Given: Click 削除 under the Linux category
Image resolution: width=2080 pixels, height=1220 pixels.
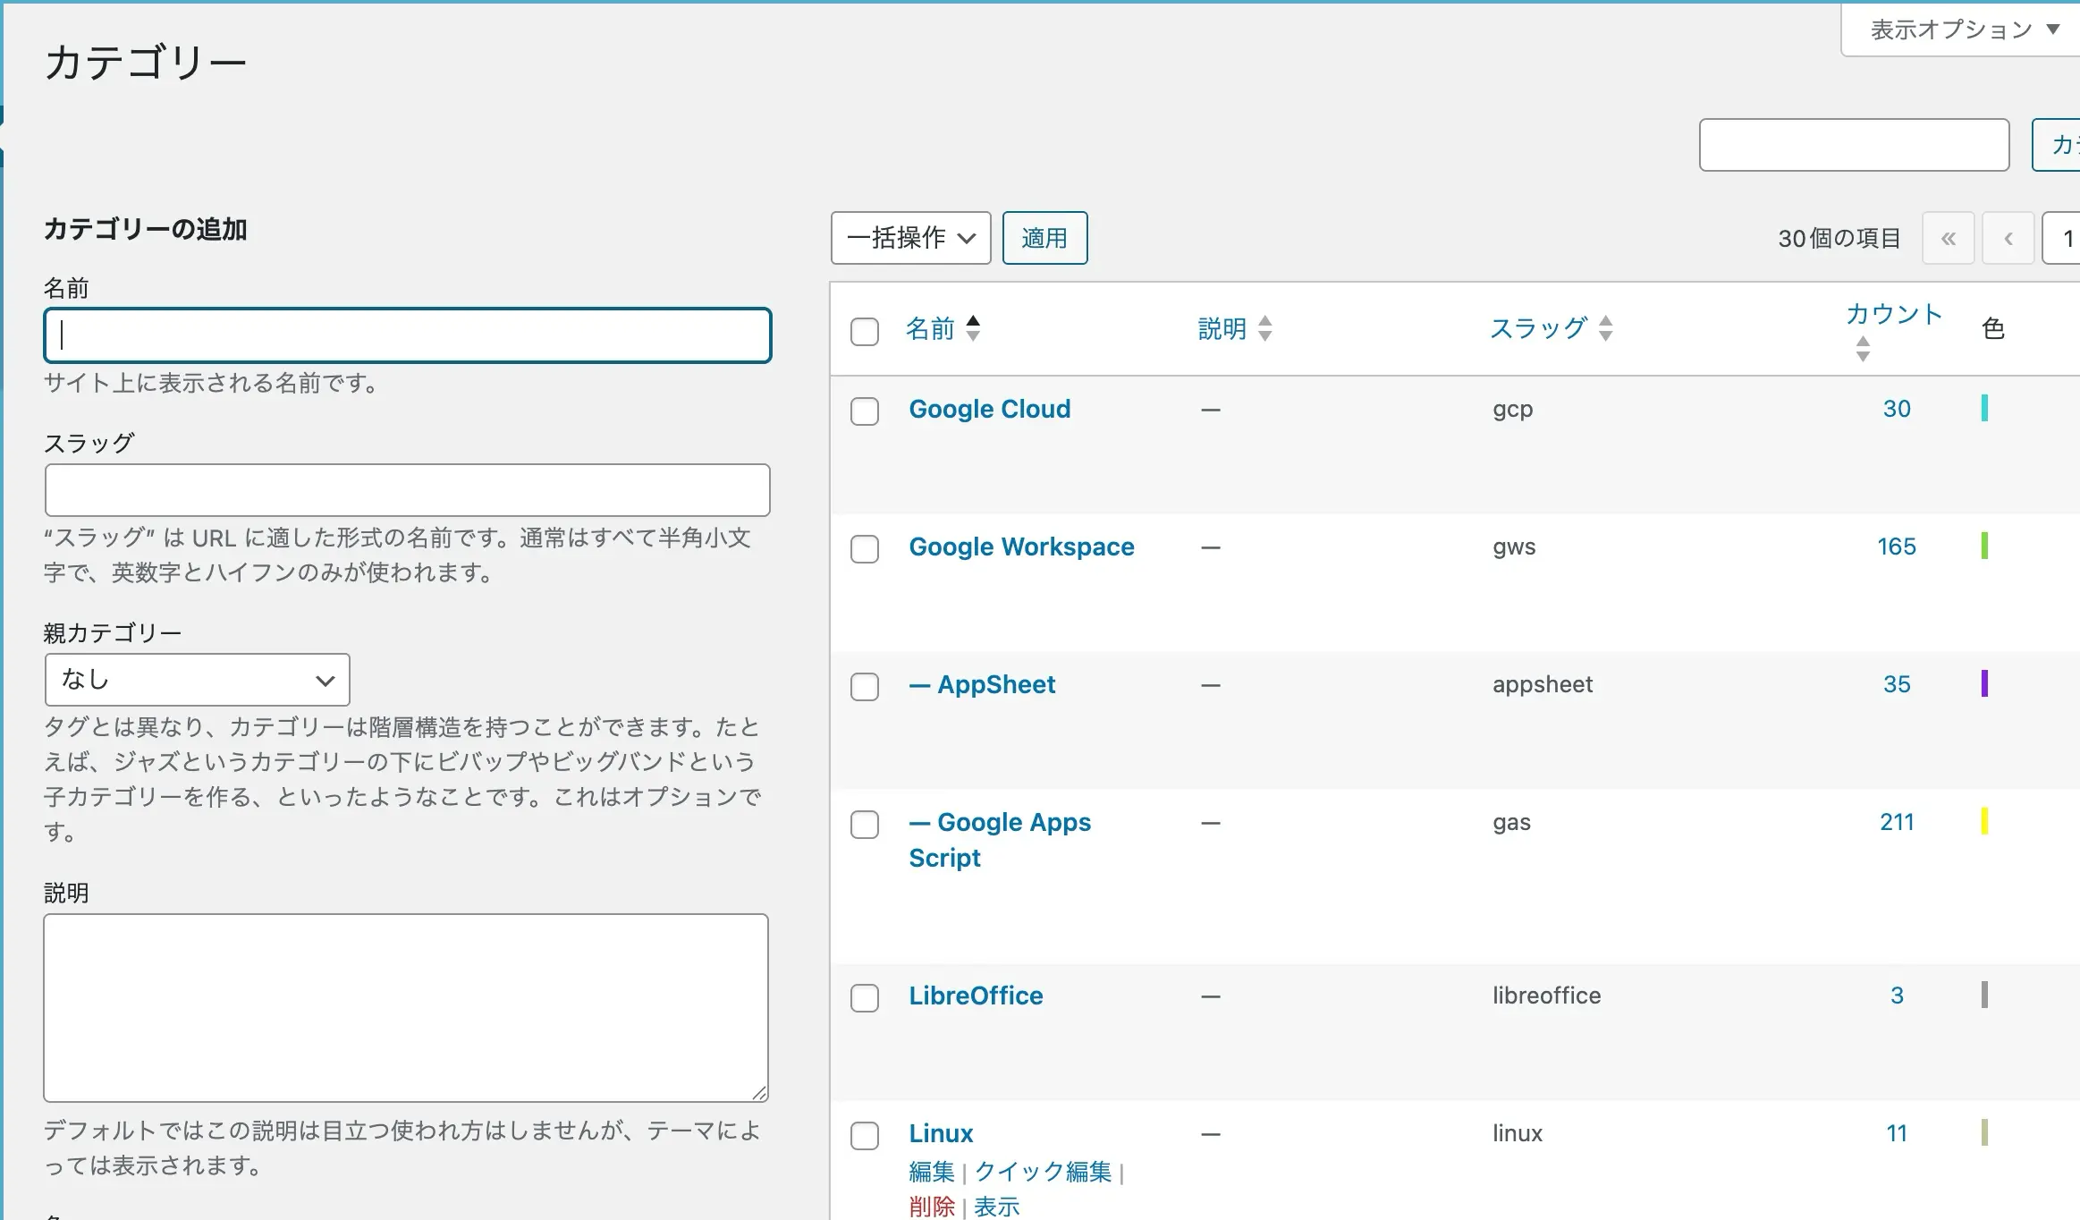Looking at the screenshot, I should (932, 1207).
